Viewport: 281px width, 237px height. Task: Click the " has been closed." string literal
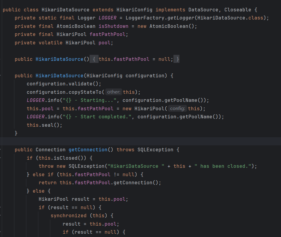pyautogui.click(x=223, y=166)
